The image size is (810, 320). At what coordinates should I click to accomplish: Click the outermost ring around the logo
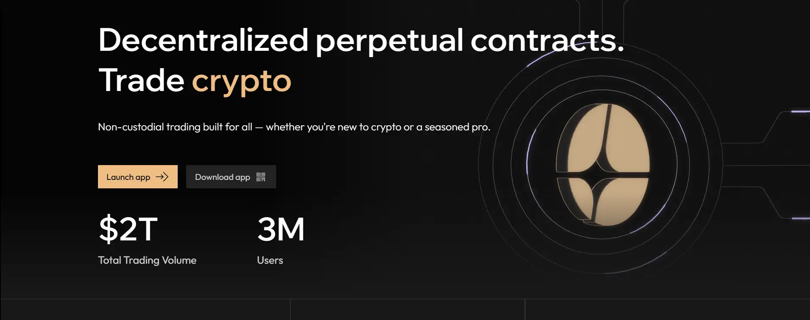tap(480, 165)
